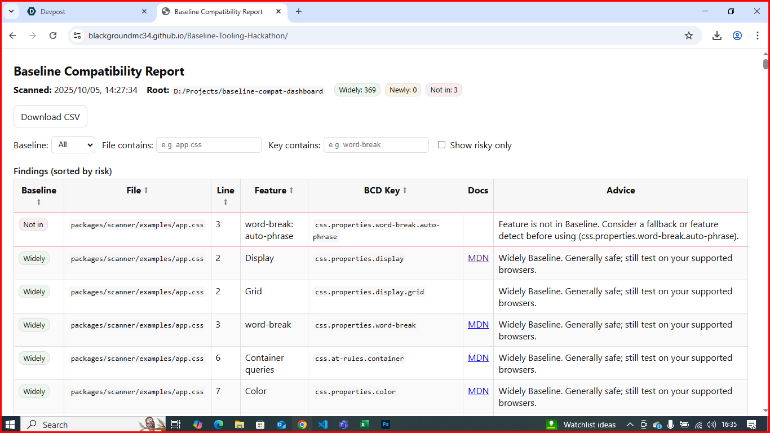Screen dimensions: 770x433
Task: Launch Microsoft Edge from the taskbar
Action: [219, 425]
